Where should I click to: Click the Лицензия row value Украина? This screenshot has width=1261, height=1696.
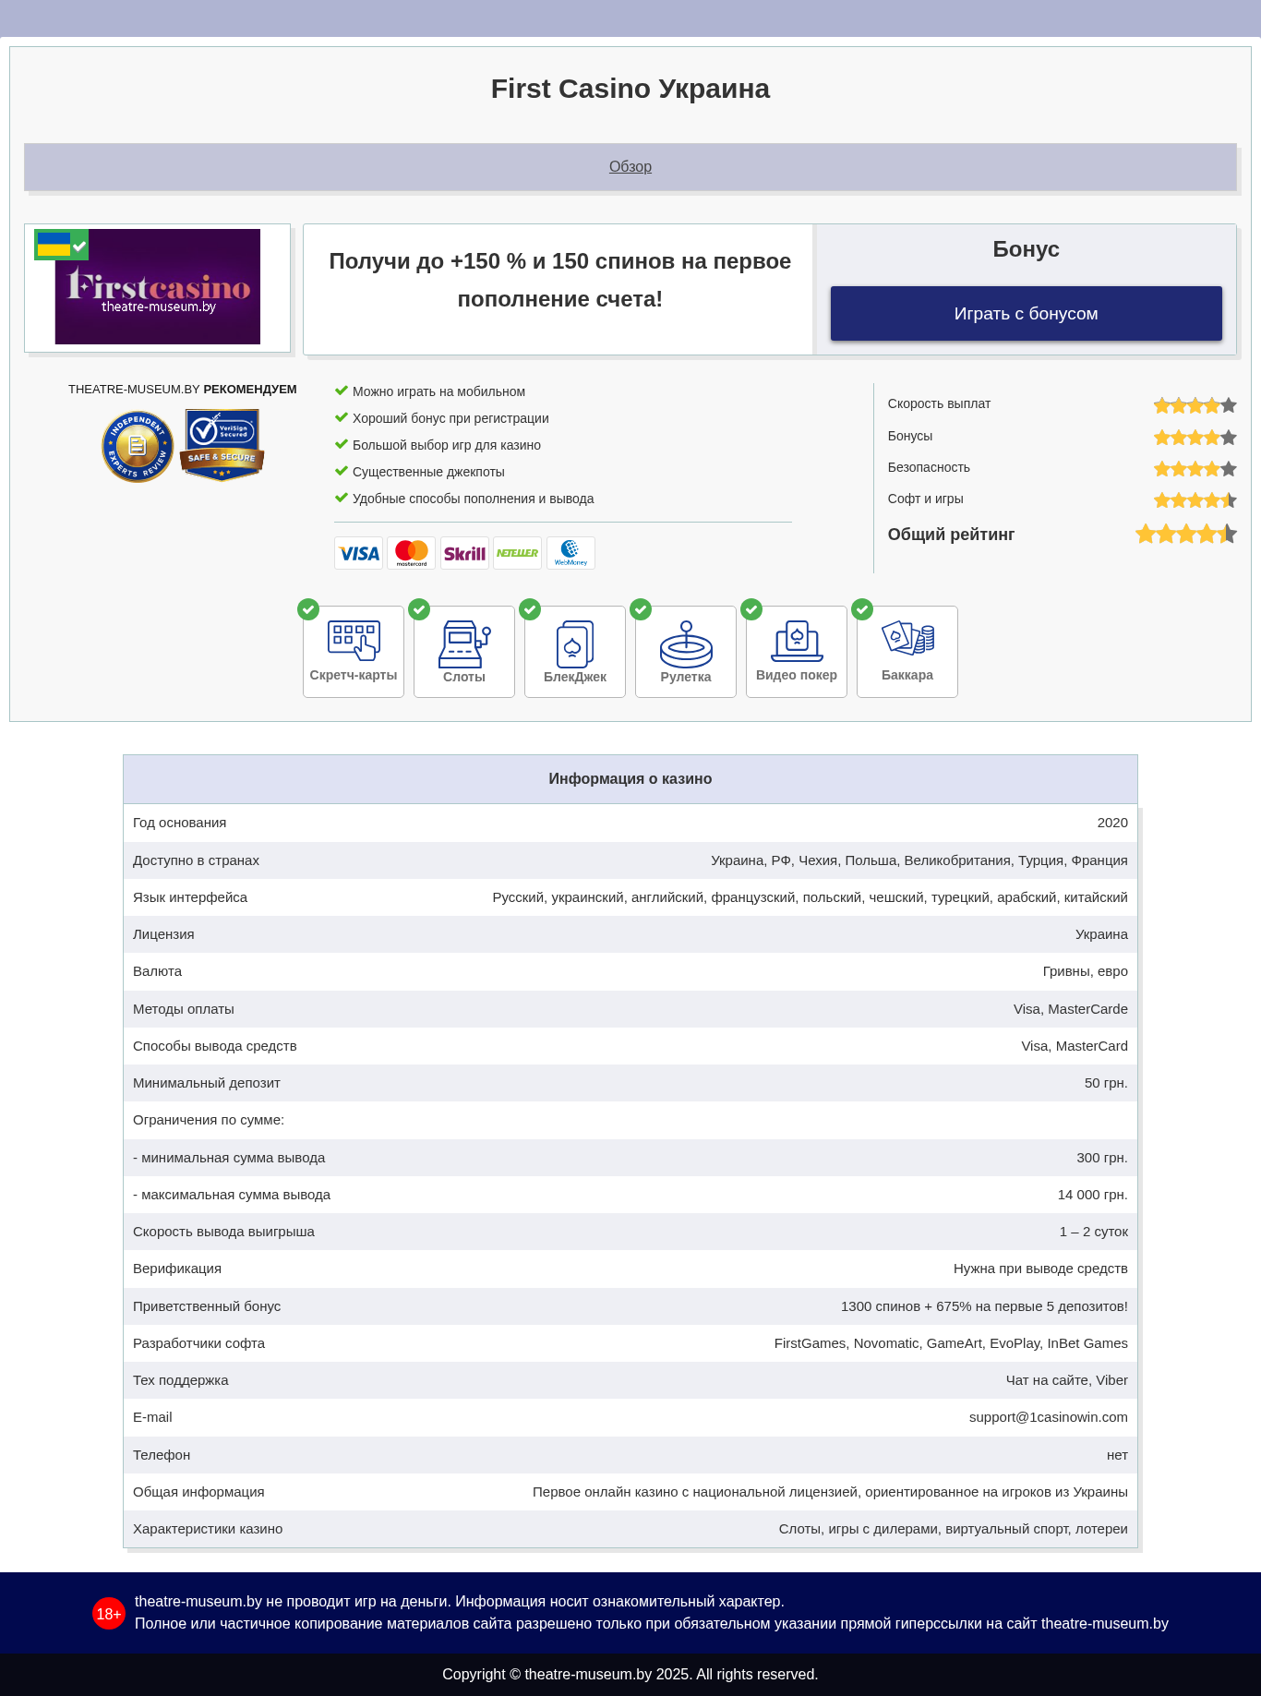click(x=1101, y=934)
